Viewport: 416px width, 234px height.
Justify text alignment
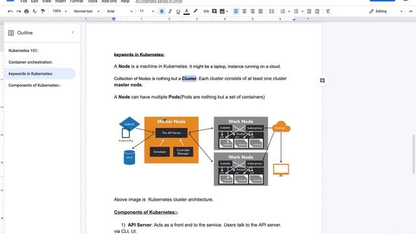261,12
